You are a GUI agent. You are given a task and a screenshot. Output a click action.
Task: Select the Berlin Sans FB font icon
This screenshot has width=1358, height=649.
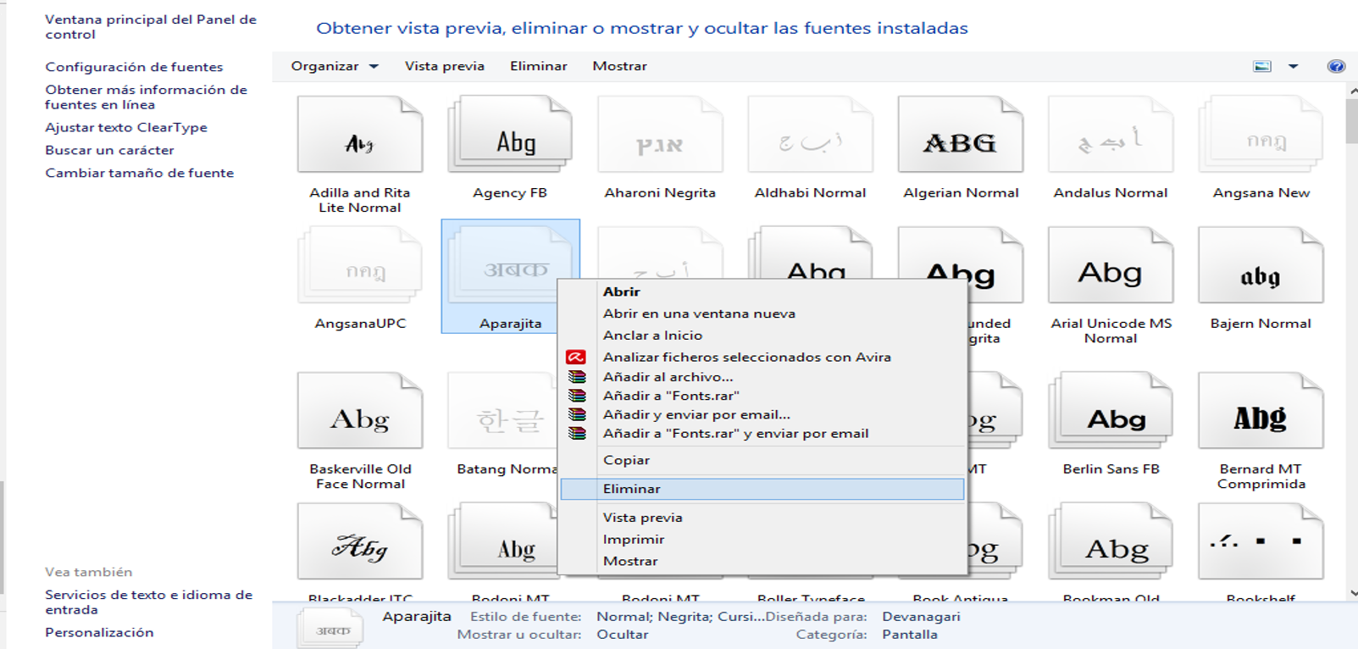[1111, 412]
